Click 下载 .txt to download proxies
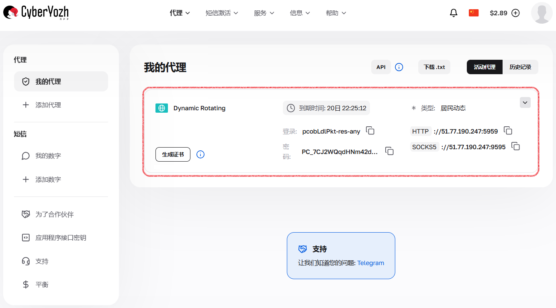This screenshot has height=308, width=556. click(x=434, y=67)
